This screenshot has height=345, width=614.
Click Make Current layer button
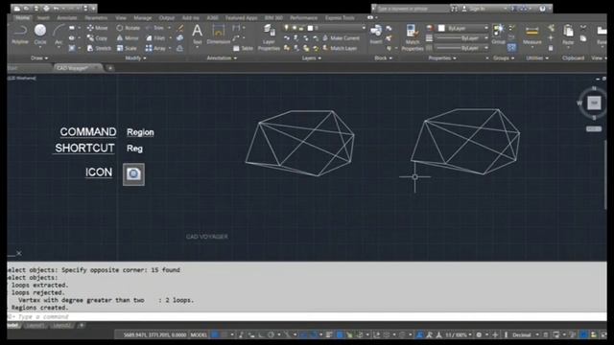click(341, 38)
